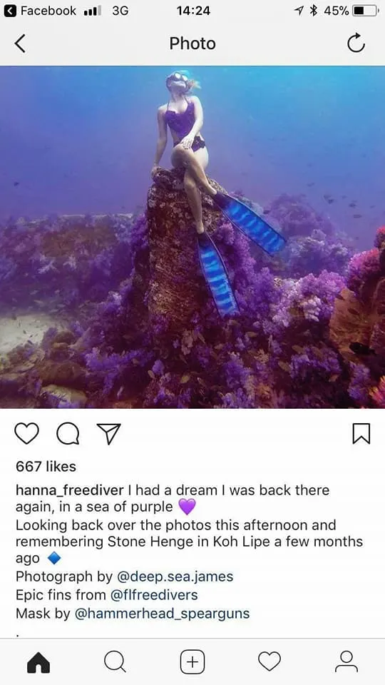This screenshot has height=685, width=385.
Task: Open the Search tab magnifier
Action: (115, 662)
